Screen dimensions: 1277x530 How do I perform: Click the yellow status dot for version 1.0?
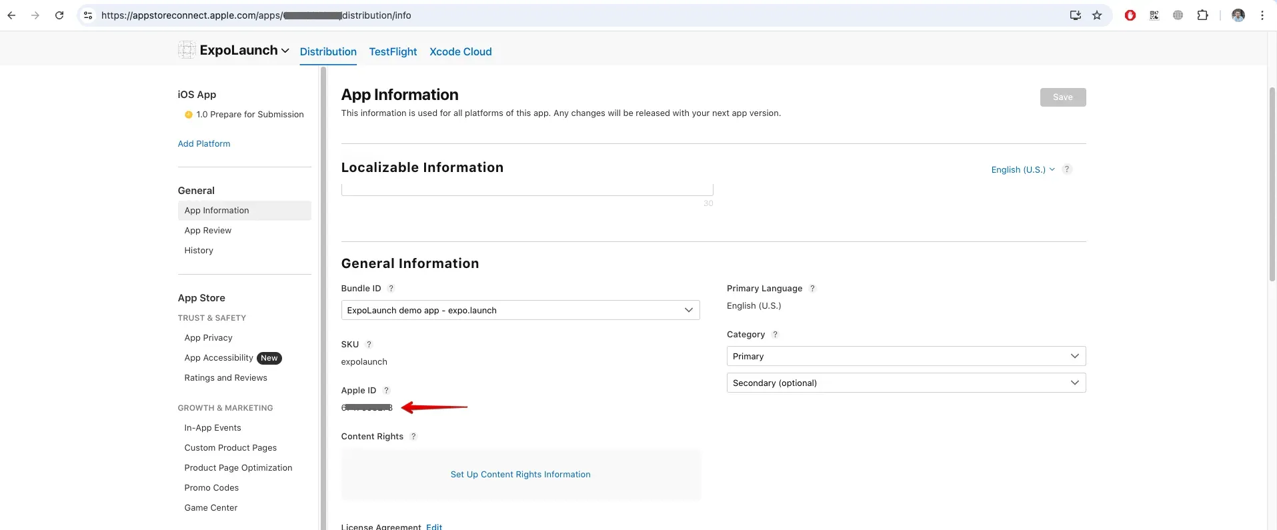coord(189,115)
